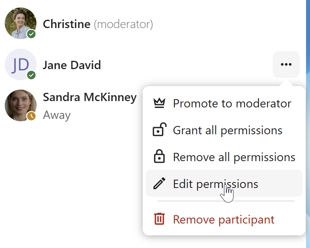This screenshot has height=248, width=310.
Task: Open Edit permissions from the menu
Action: [x=215, y=184]
